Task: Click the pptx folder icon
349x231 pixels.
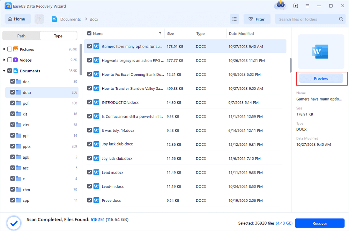Action: coord(19,146)
